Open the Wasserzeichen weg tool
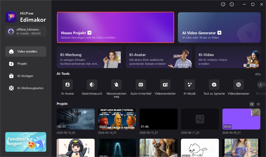This screenshot has width=266, height=157. 116,84
